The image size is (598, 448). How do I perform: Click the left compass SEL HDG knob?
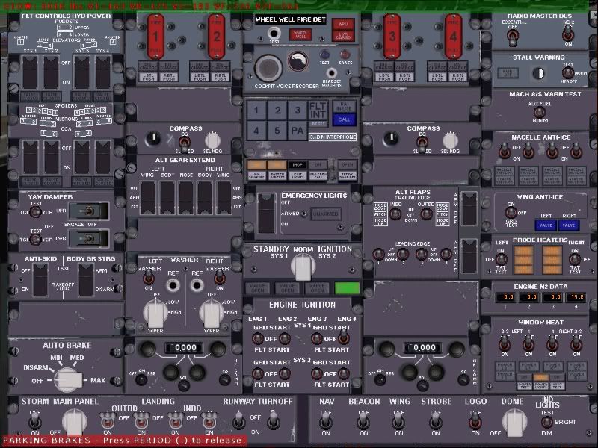click(x=213, y=140)
